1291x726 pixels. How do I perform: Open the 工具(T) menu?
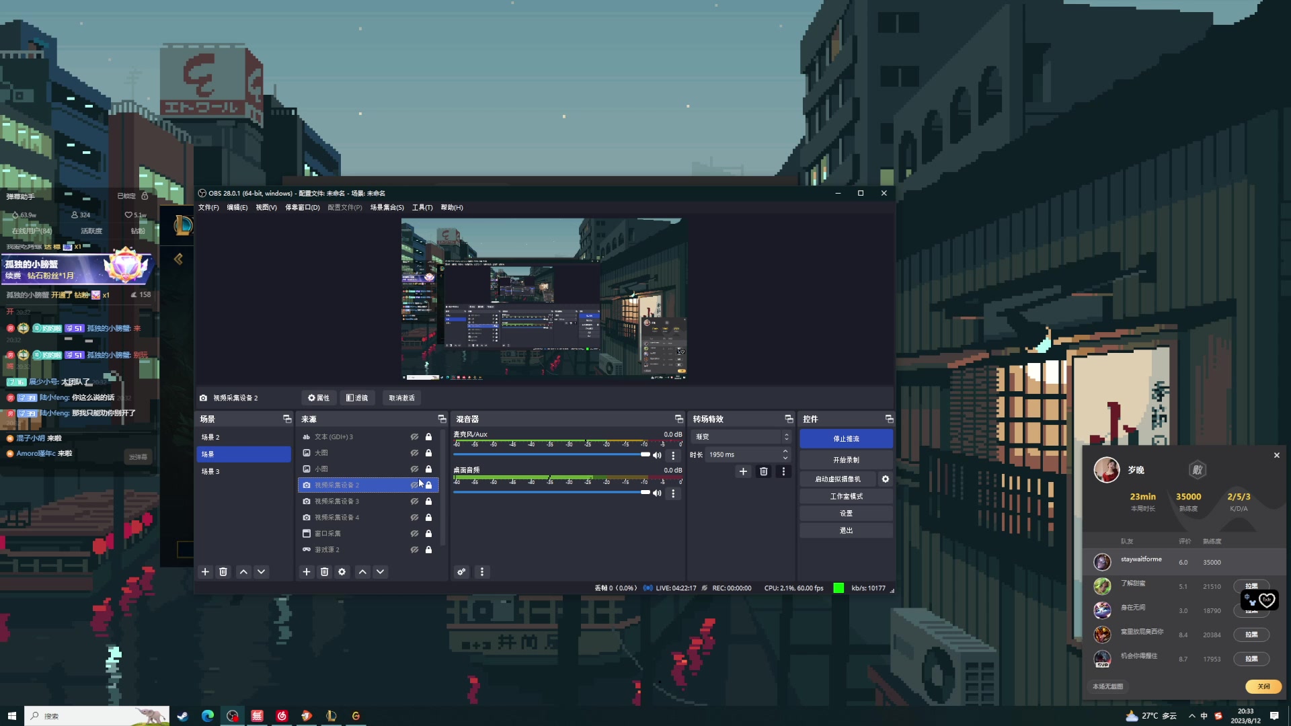tap(422, 208)
